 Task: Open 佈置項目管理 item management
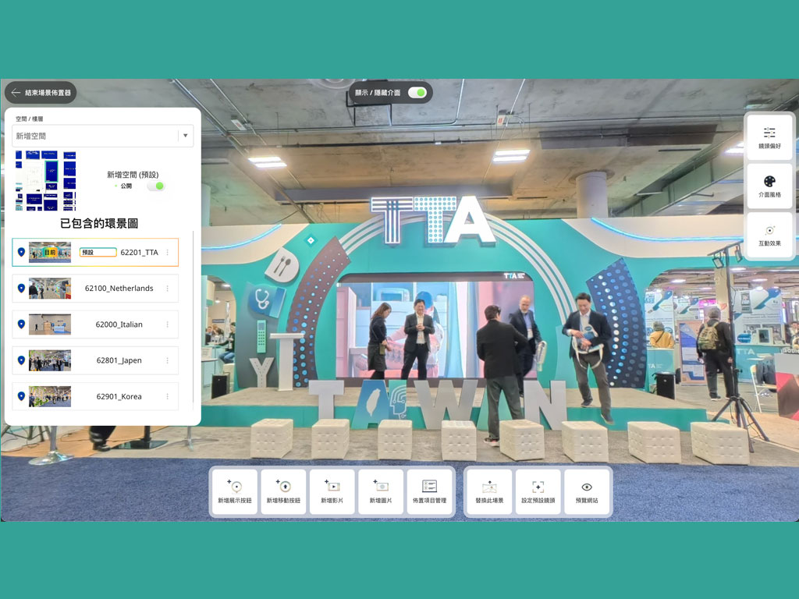[430, 491]
